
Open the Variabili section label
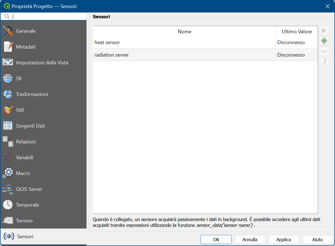tap(25, 158)
